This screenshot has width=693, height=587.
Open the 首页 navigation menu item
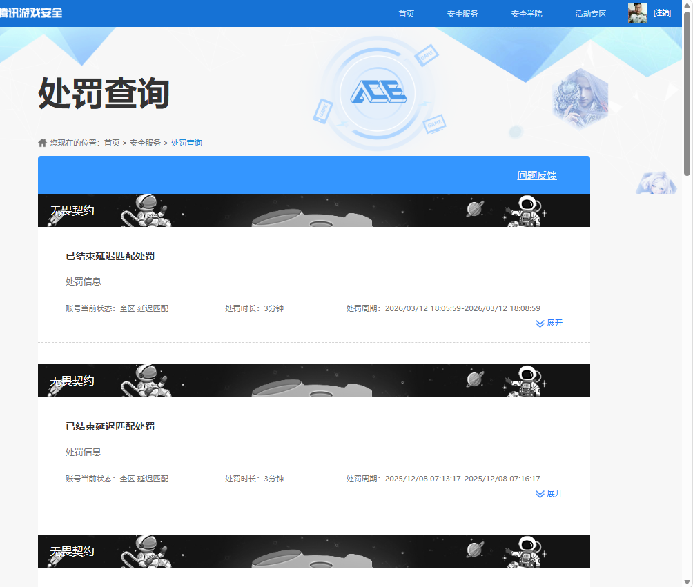point(406,14)
